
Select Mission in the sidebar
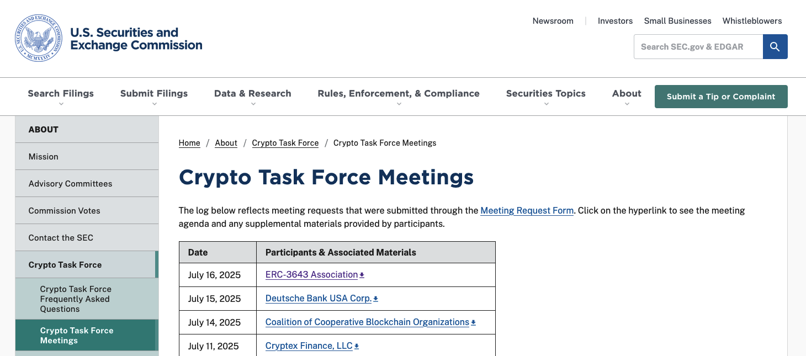point(87,157)
